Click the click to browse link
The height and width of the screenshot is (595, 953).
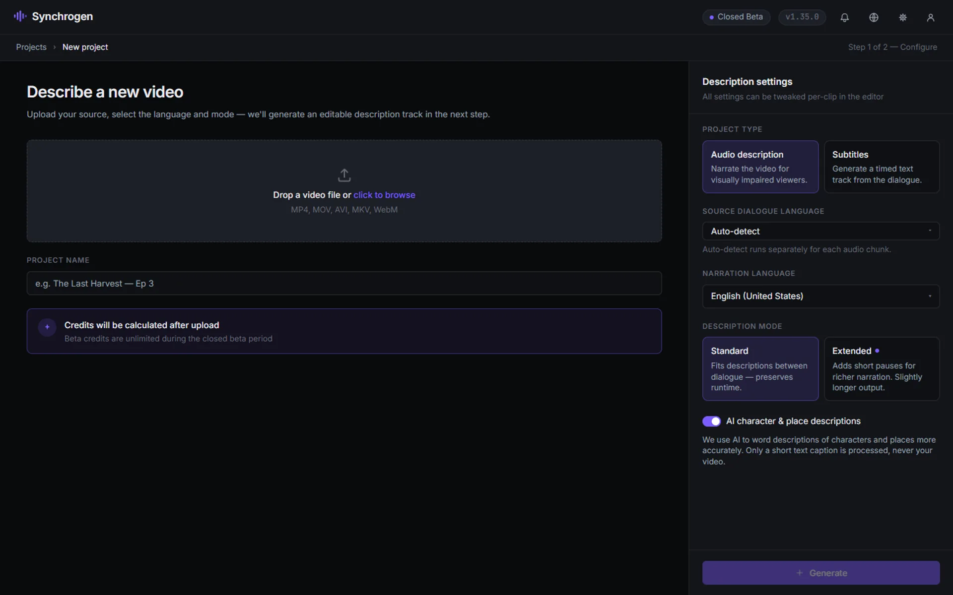384,195
